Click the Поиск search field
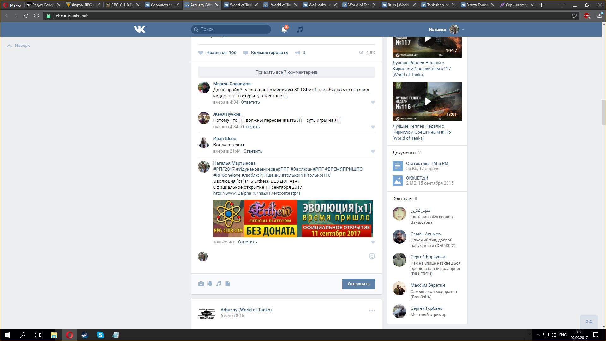This screenshot has height=341, width=606. pyautogui.click(x=231, y=29)
